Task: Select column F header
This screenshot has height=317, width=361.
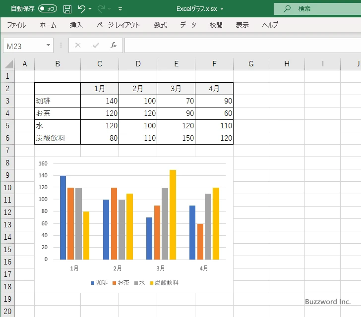Action: [214, 64]
